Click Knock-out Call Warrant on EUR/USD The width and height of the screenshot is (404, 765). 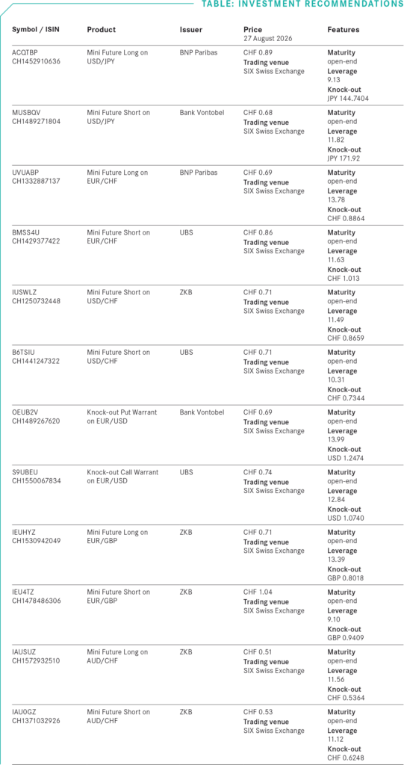[122, 477]
